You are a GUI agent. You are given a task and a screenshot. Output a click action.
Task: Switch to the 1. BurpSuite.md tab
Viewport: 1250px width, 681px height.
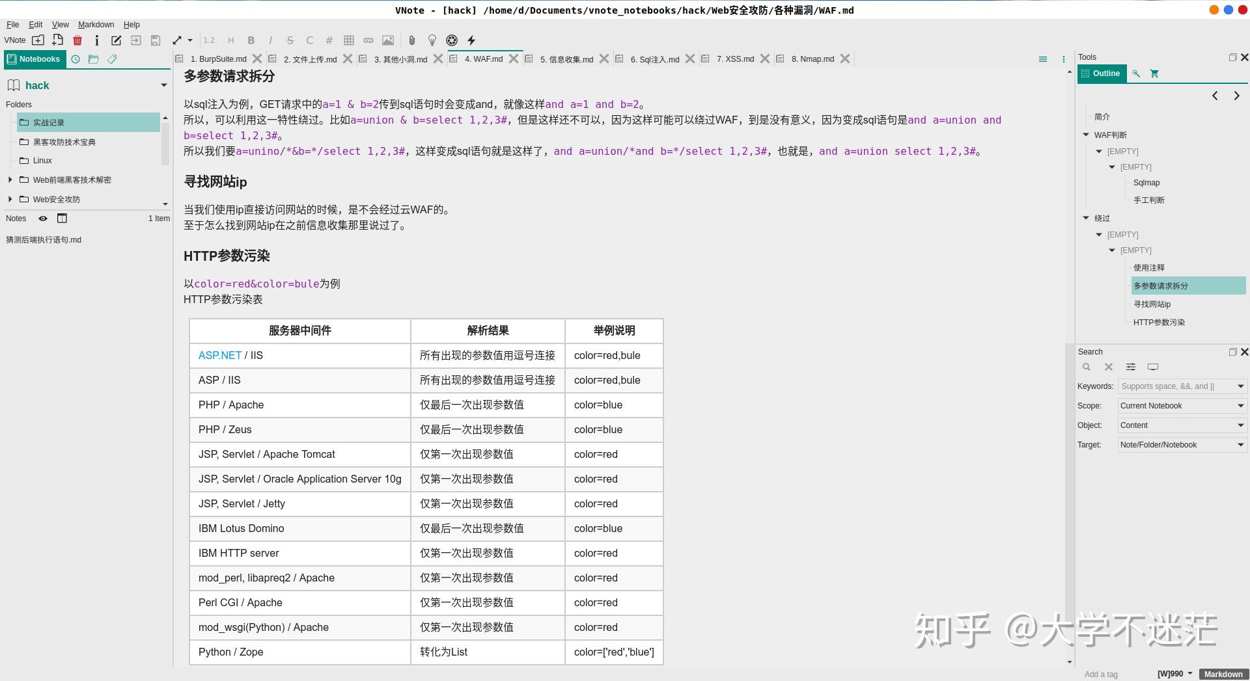pyautogui.click(x=218, y=59)
